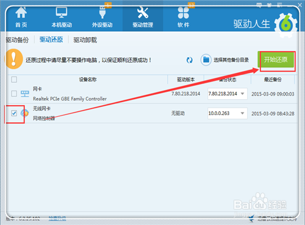Switch to 驱动卸载 sub-tab
The image size is (305, 225).
tap(85, 40)
